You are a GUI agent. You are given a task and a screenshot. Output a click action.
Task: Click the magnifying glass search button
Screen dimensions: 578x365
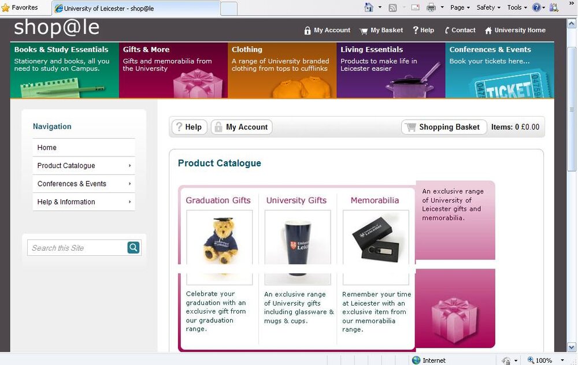pos(134,248)
